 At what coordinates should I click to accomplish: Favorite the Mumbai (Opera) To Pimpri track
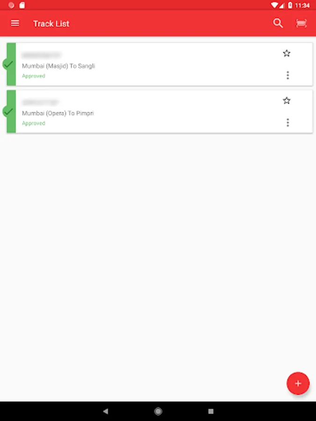(287, 100)
